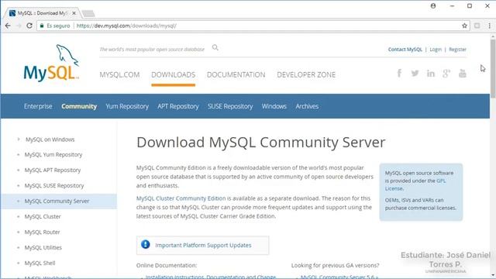The image size is (496, 279).
Task: Open MySQL Google Plus icon
Action: pos(446,74)
